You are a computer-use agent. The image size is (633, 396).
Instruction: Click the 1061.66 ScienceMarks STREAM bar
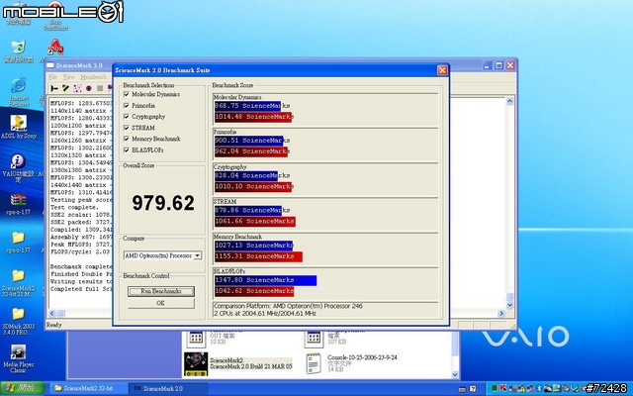tap(255, 222)
